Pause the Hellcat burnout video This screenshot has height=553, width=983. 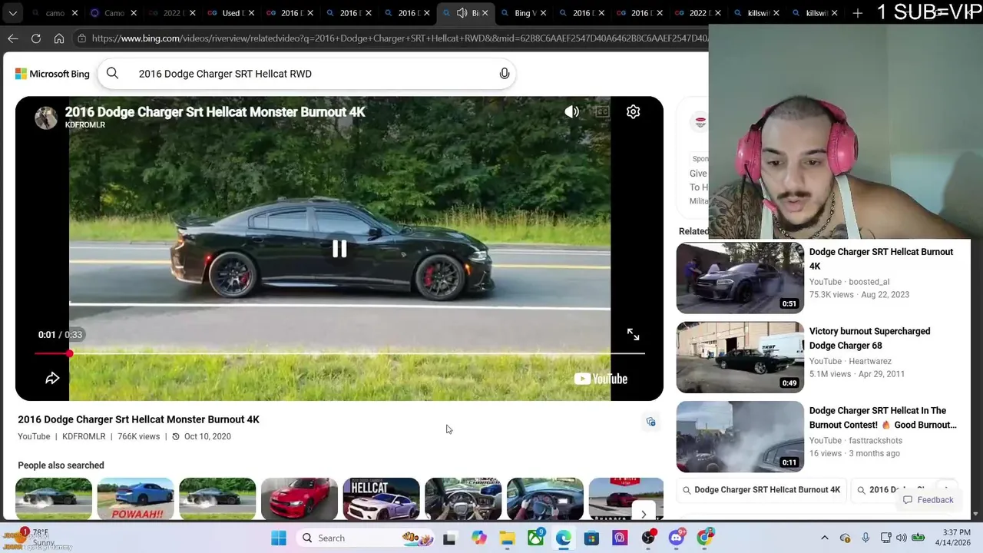click(x=339, y=248)
